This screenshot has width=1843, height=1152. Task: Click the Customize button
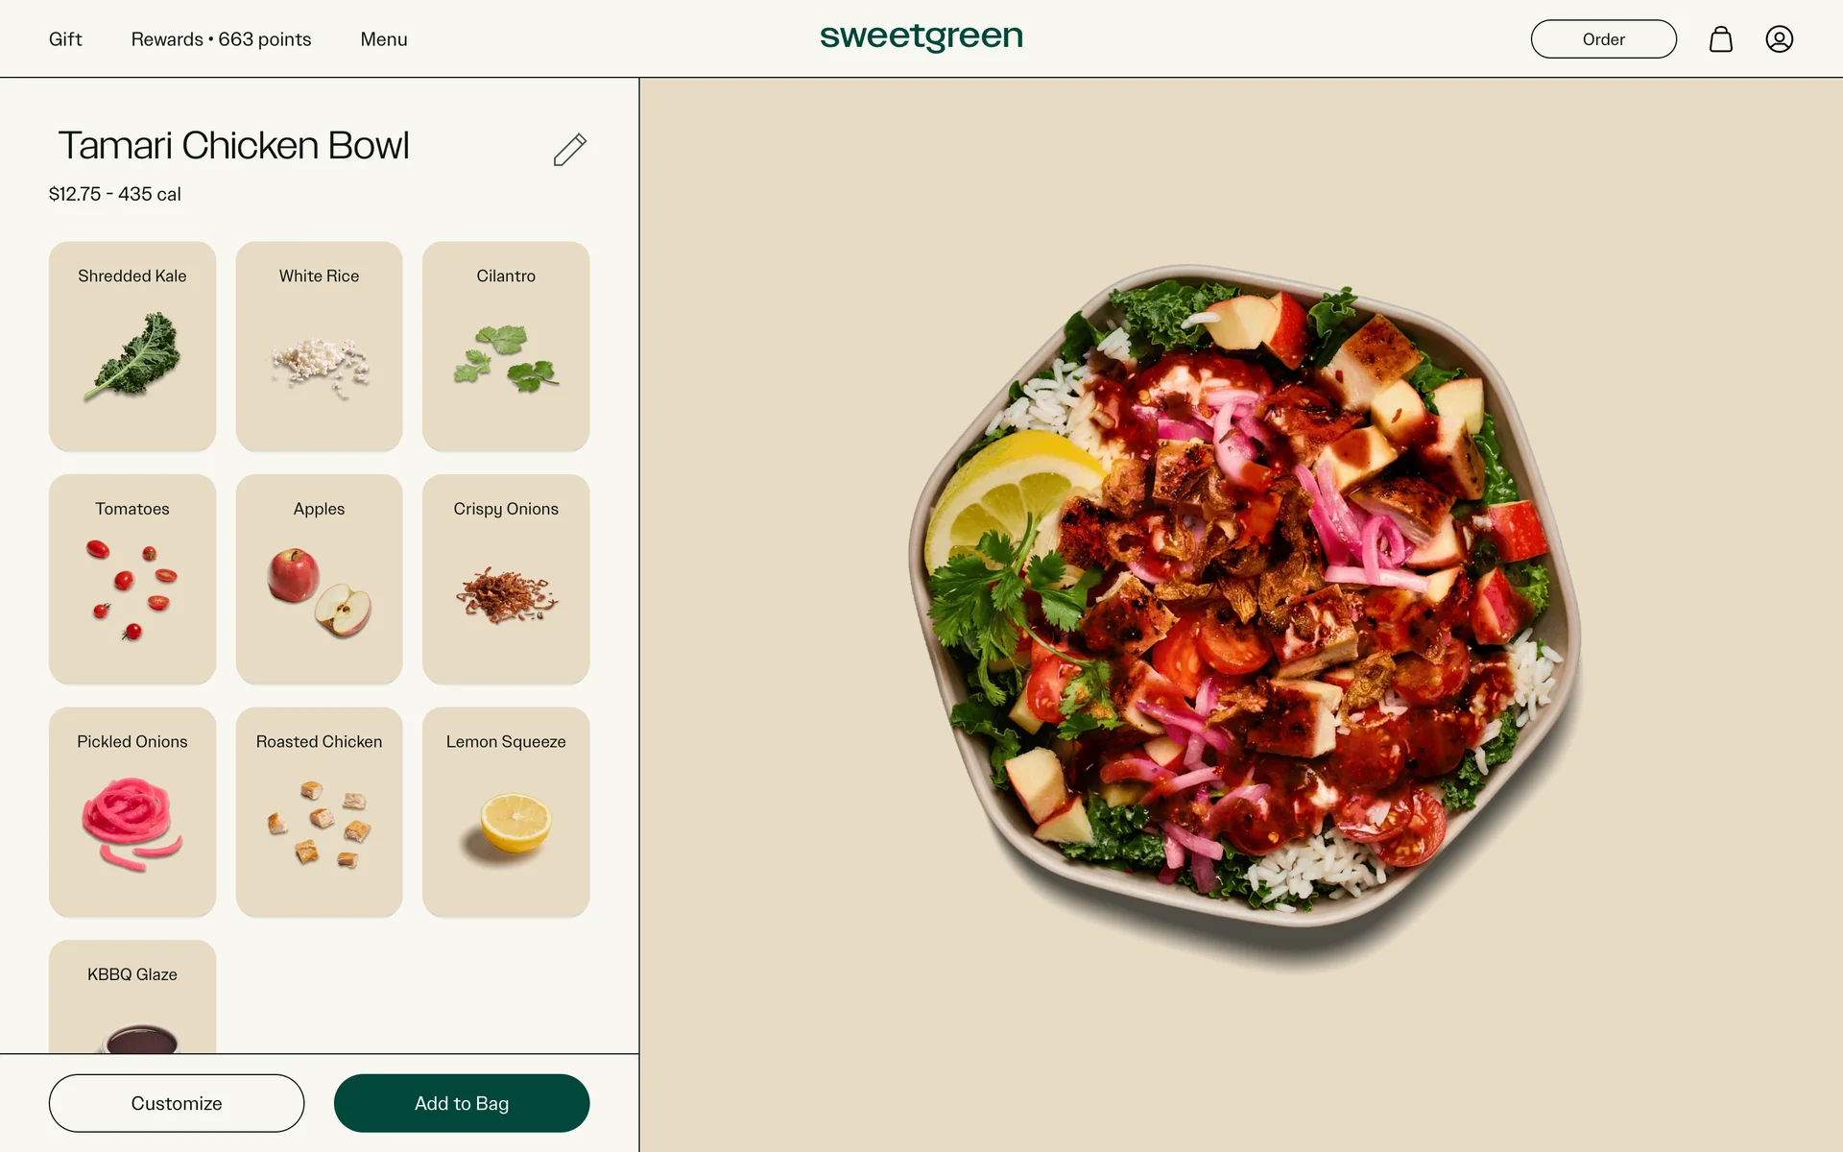[177, 1103]
